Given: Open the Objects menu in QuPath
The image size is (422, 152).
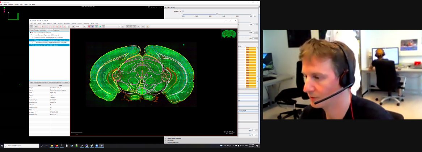Looking at the screenshot, I should pos(50,24).
